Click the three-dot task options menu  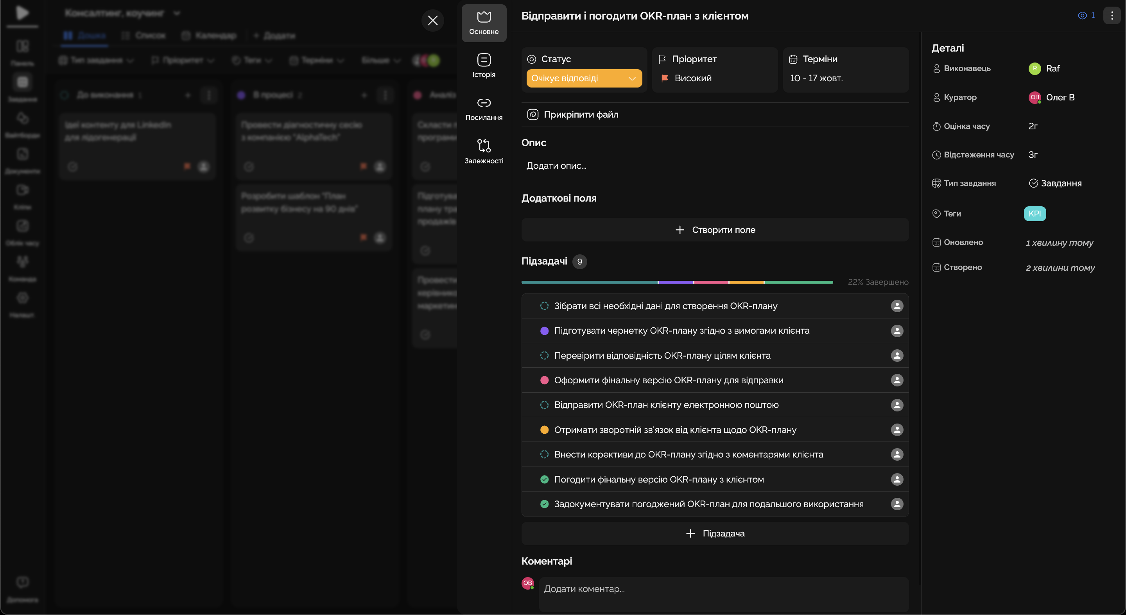tap(1112, 16)
